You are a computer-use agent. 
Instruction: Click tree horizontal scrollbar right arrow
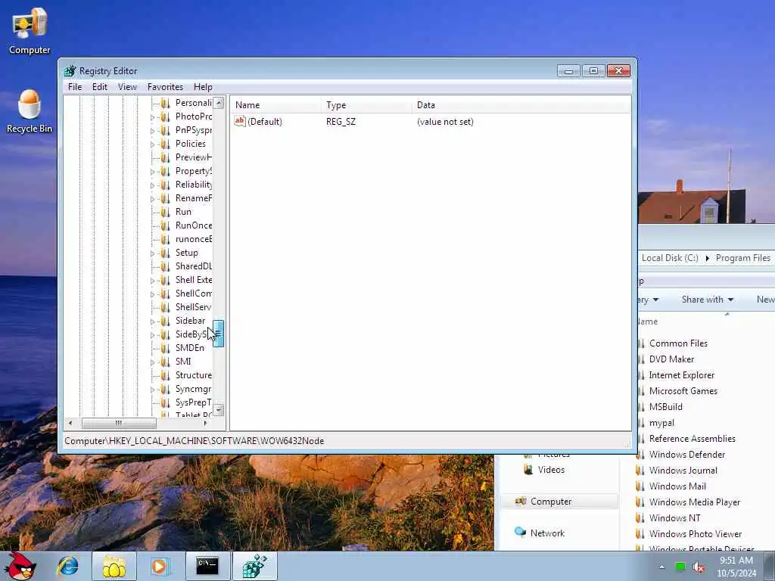(x=206, y=423)
